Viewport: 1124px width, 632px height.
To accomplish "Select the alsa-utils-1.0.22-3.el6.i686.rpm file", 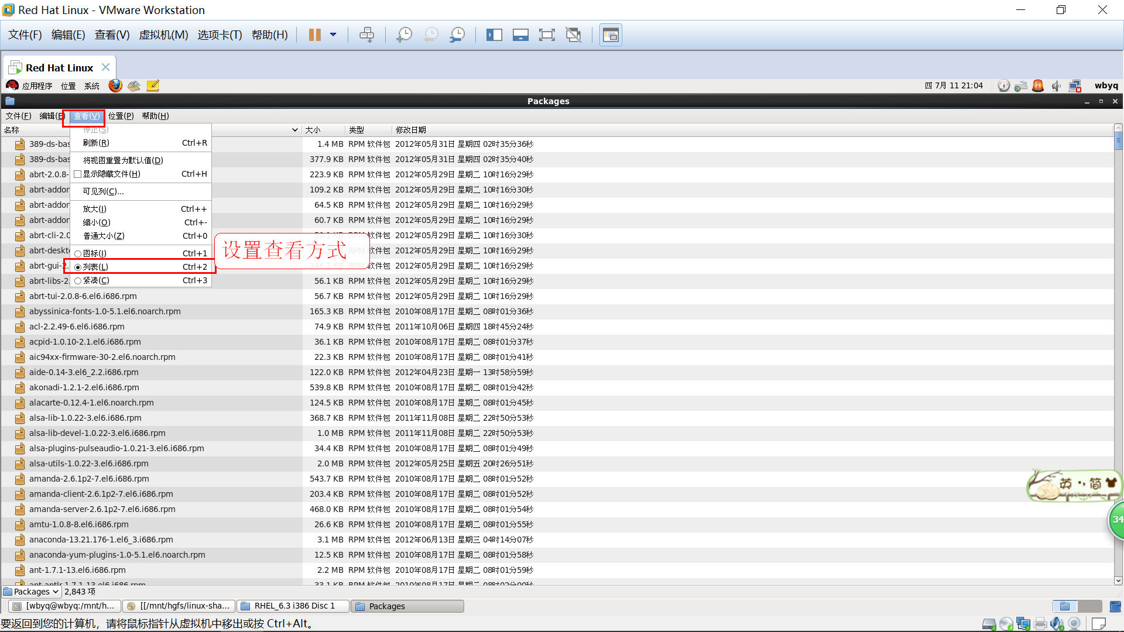I will pyautogui.click(x=89, y=463).
